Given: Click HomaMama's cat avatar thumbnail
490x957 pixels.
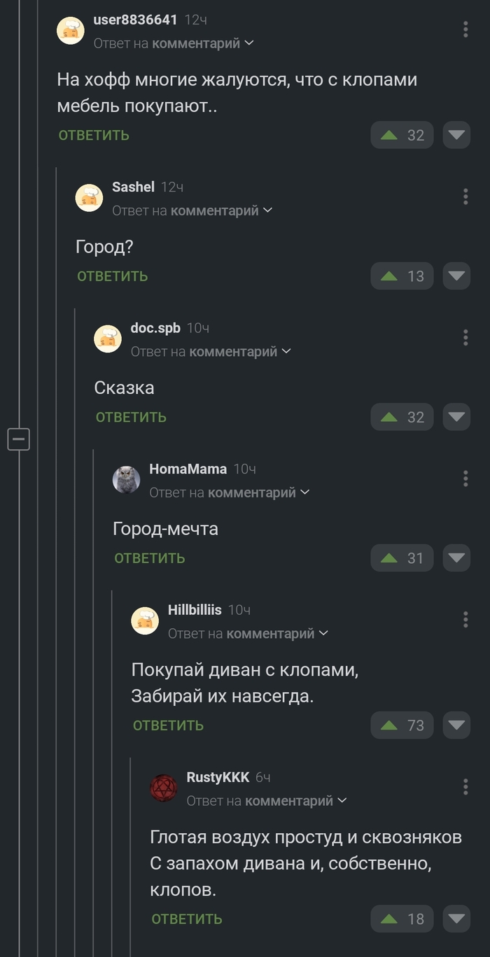Looking at the screenshot, I should [x=126, y=480].
